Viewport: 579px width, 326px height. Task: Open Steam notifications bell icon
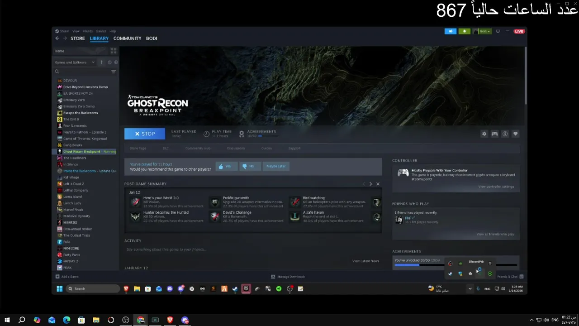tap(464, 31)
